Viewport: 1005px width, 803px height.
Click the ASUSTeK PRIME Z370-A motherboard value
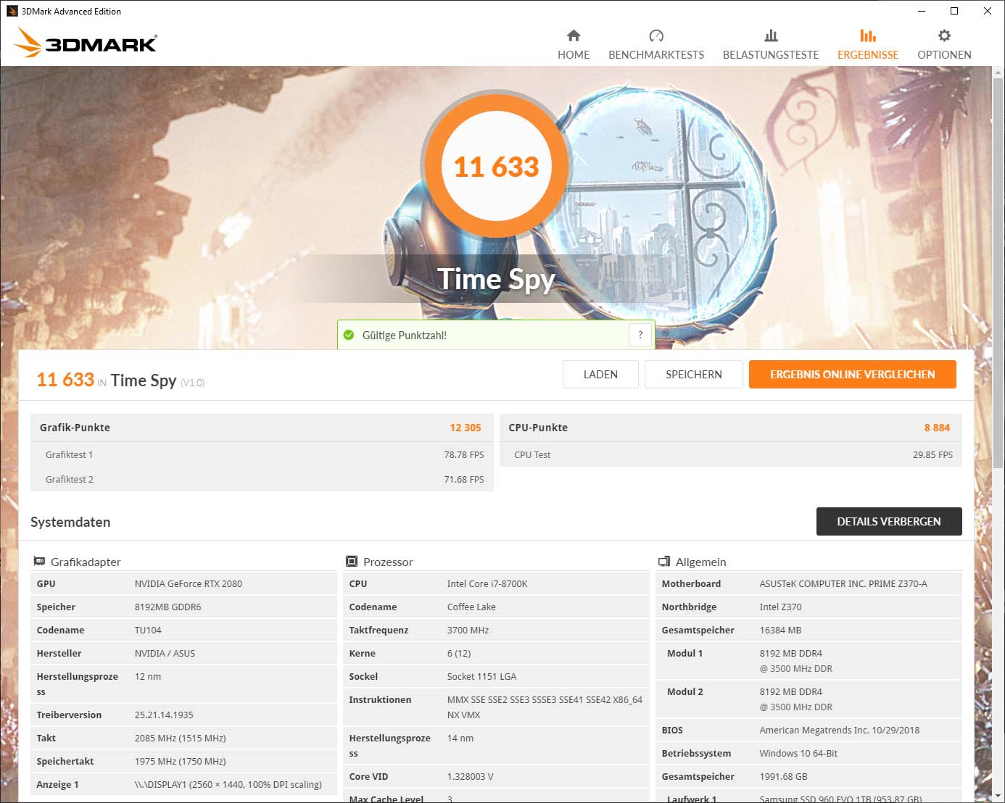click(843, 583)
